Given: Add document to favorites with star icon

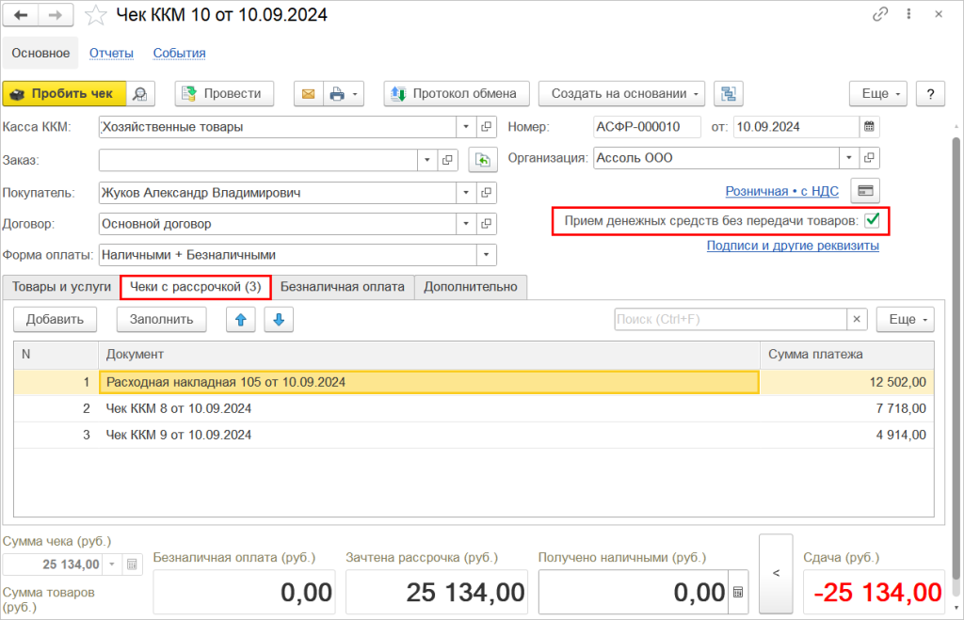Looking at the screenshot, I should (x=96, y=15).
